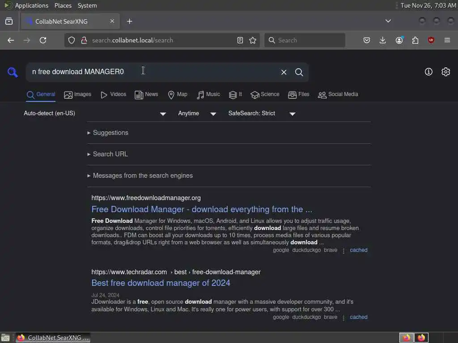
Task: Reload the current page
Action: click(43, 40)
